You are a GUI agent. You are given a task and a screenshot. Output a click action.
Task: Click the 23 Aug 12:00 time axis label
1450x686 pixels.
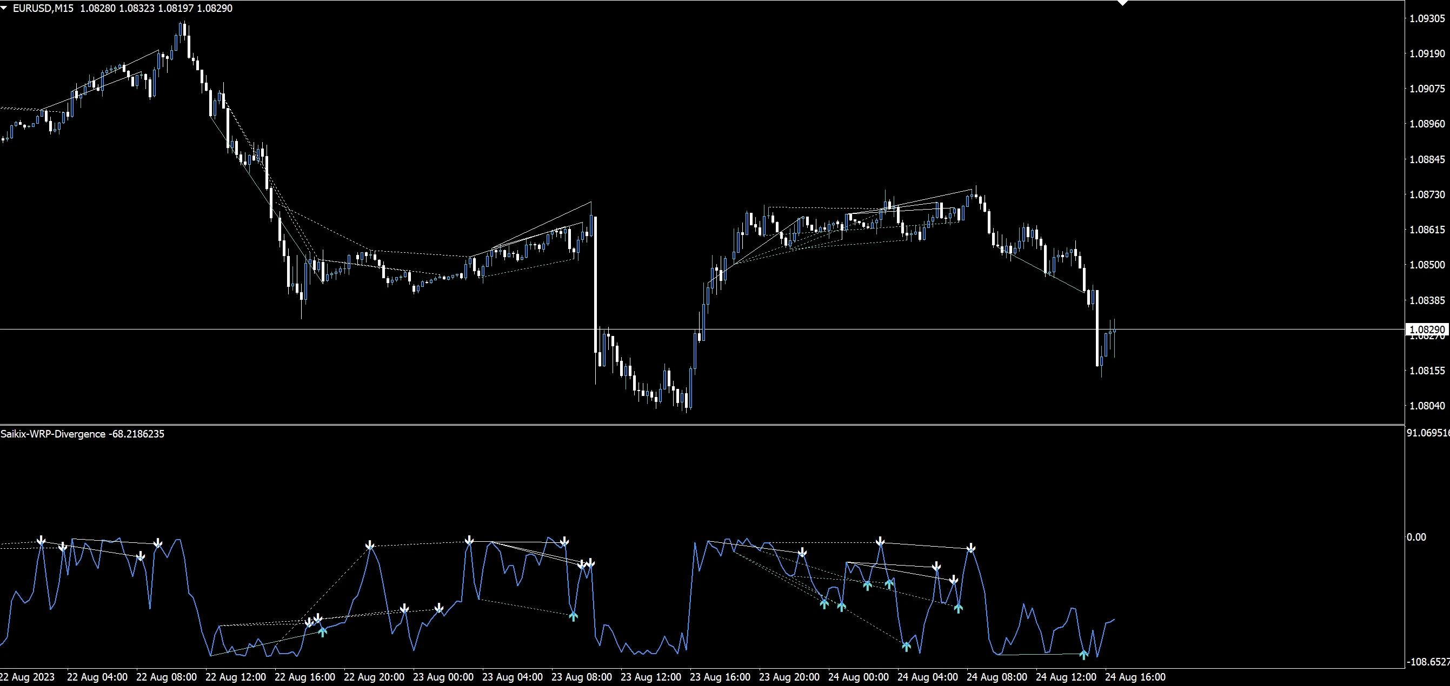(651, 677)
